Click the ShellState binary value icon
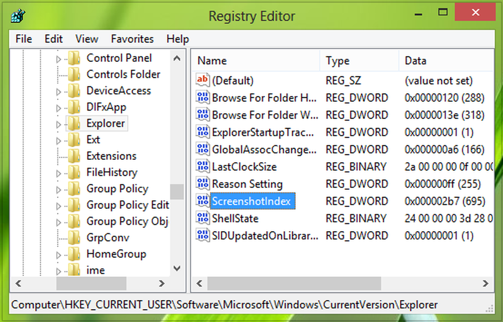503x322 pixels. pos(203,218)
